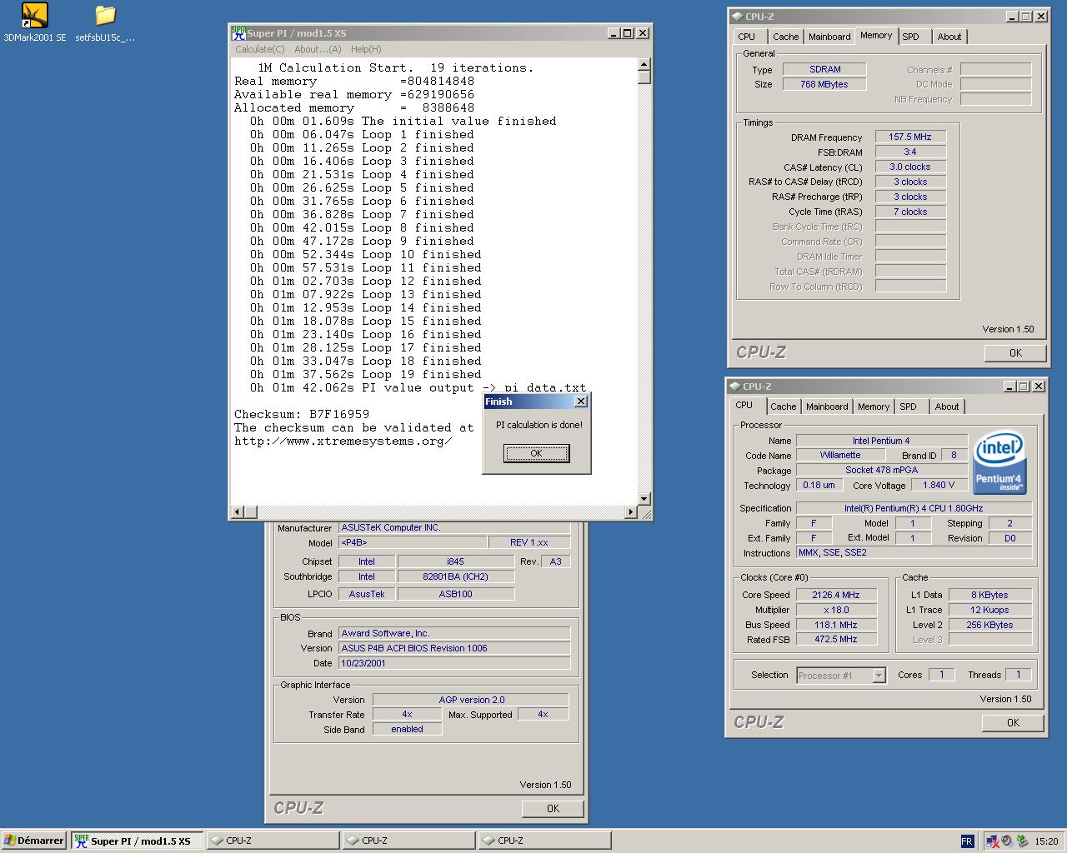This screenshot has height=853, width=1067.
Task: Click the Checksum: B7F16959 line
Action: (x=302, y=414)
